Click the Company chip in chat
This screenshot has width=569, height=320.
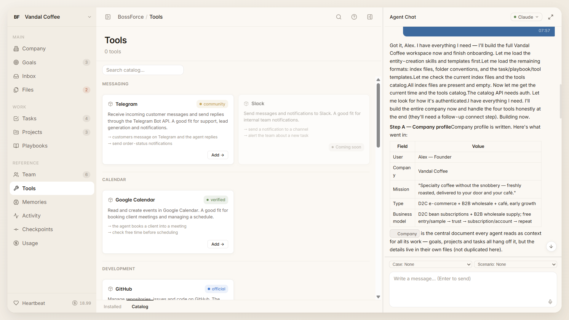(x=405, y=233)
